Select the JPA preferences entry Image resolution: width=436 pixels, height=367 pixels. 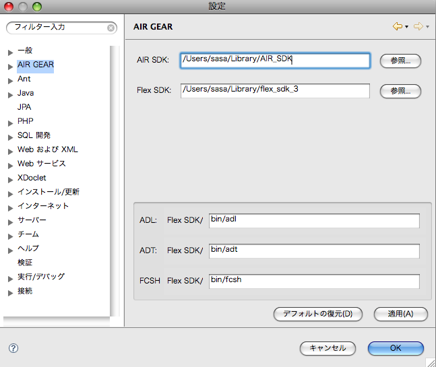point(24,107)
